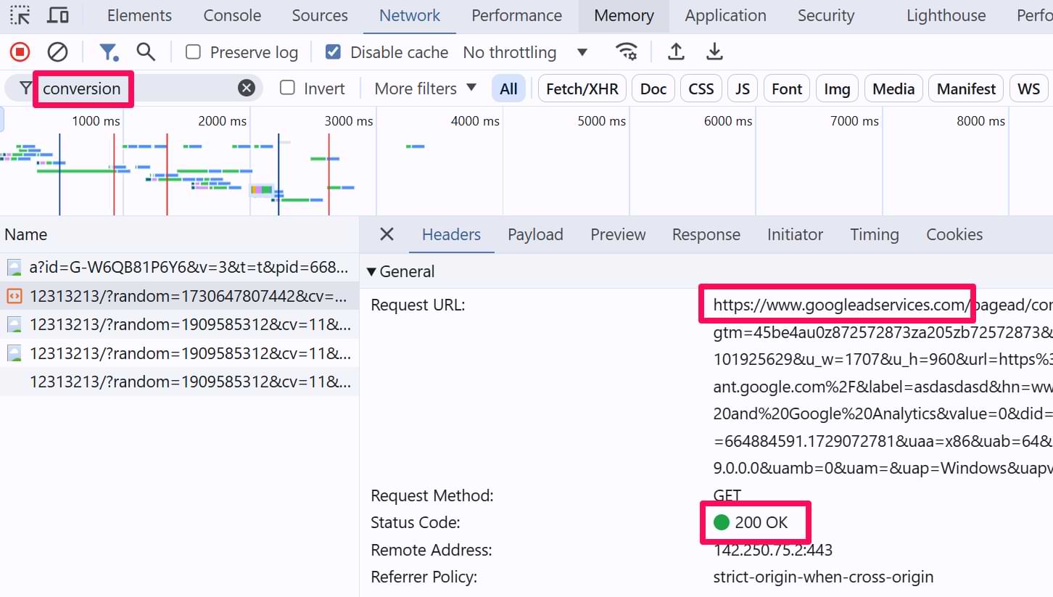Viewport: 1053px width, 597px height.
Task: Enable the Preserve log checkbox
Action: [x=193, y=52]
